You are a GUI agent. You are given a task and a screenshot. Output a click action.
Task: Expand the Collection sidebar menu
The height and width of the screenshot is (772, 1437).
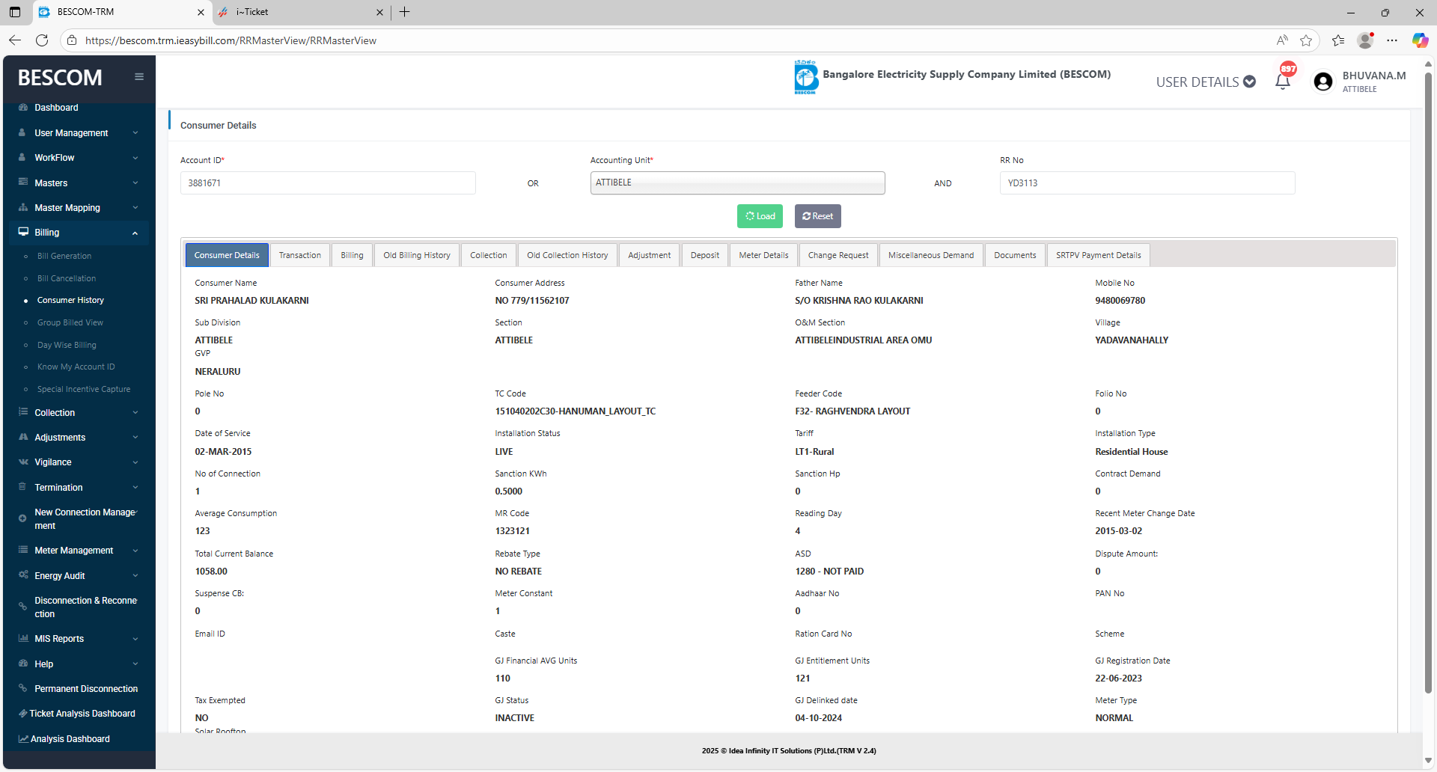(x=78, y=412)
